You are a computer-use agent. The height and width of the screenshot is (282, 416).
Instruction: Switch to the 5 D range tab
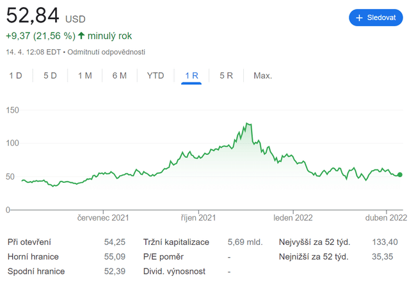tap(51, 75)
